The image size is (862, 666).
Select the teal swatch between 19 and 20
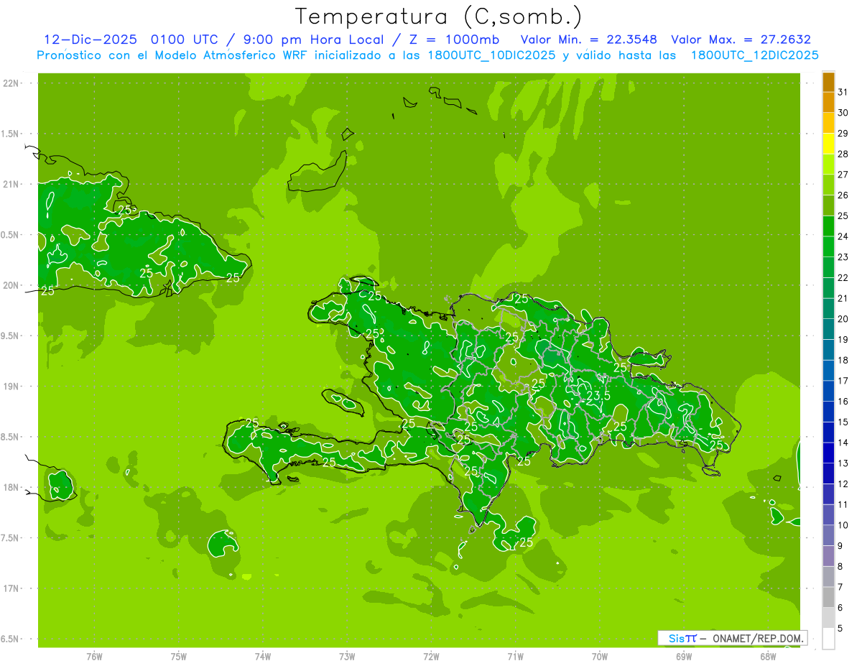pyautogui.click(x=828, y=330)
